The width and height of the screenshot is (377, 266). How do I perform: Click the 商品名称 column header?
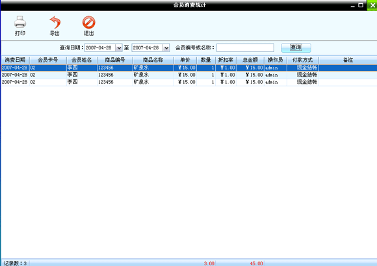[x=153, y=60]
